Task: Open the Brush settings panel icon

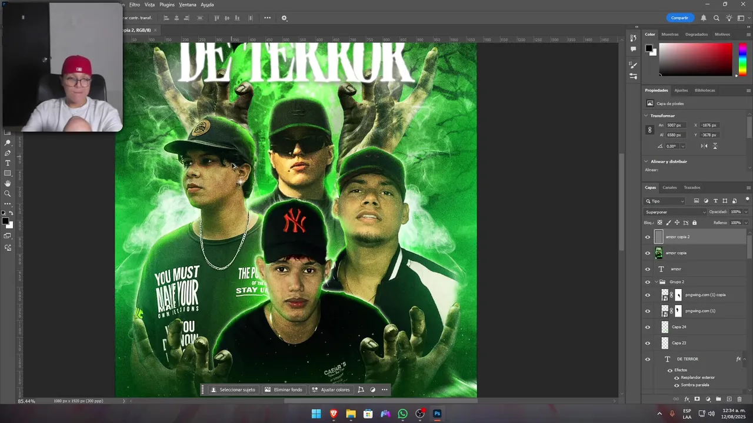Action: pos(633,65)
